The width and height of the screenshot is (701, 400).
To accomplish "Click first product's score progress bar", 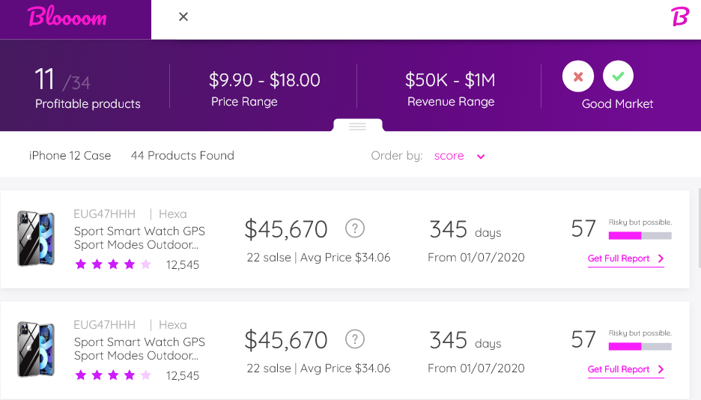I will [x=640, y=235].
